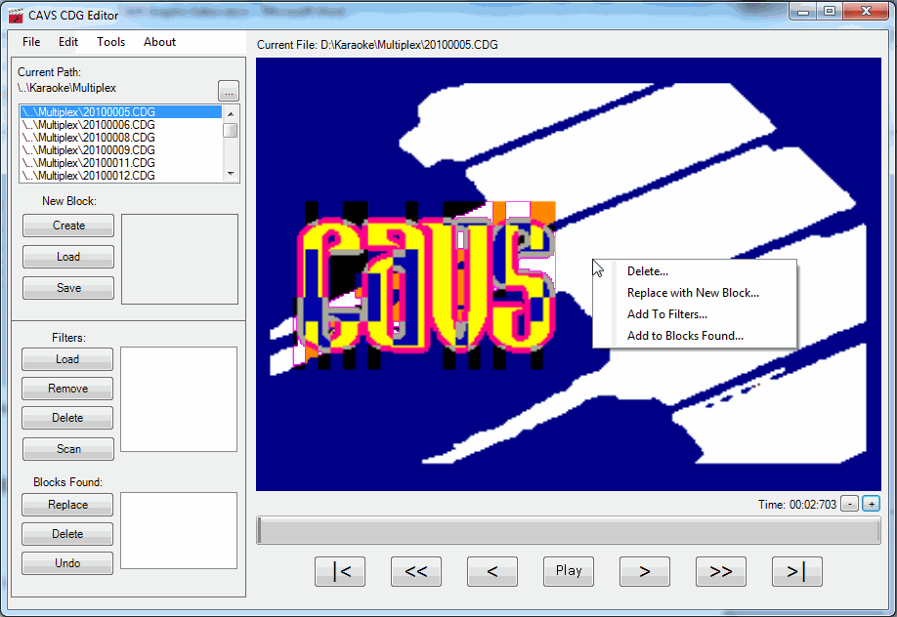Viewport: 897px width, 617px height.
Task: Click Replace under Blocks Found
Action: [x=67, y=505]
